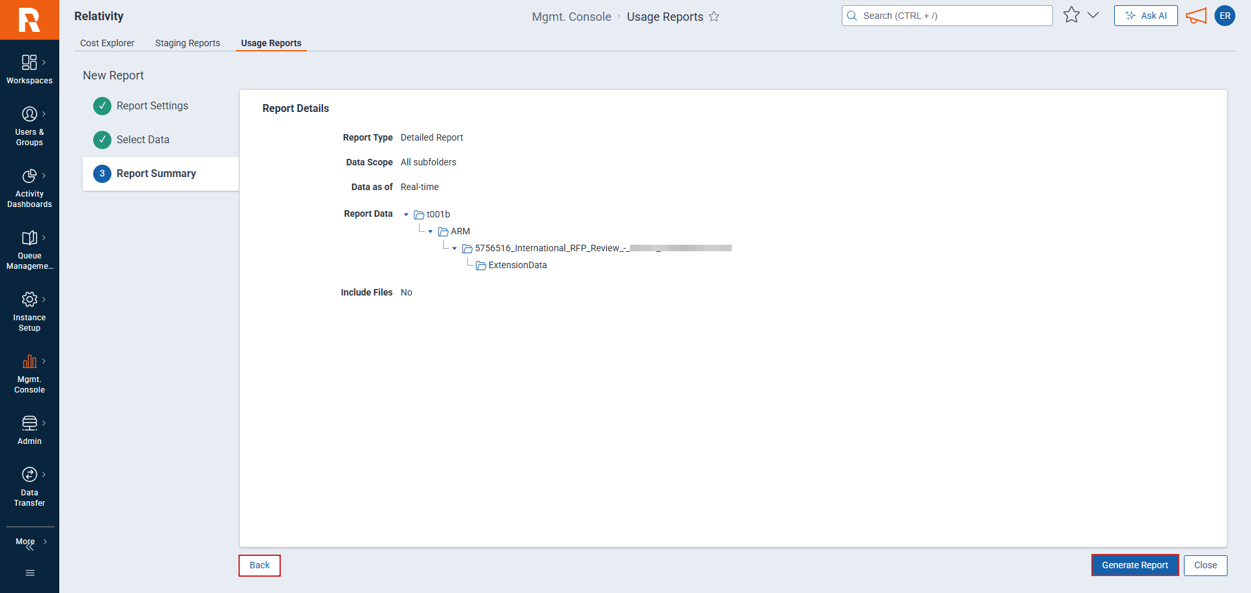The image size is (1251, 593).
Task: Open Activity Dashboards sidebar icon
Action: click(x=29, y=176)
